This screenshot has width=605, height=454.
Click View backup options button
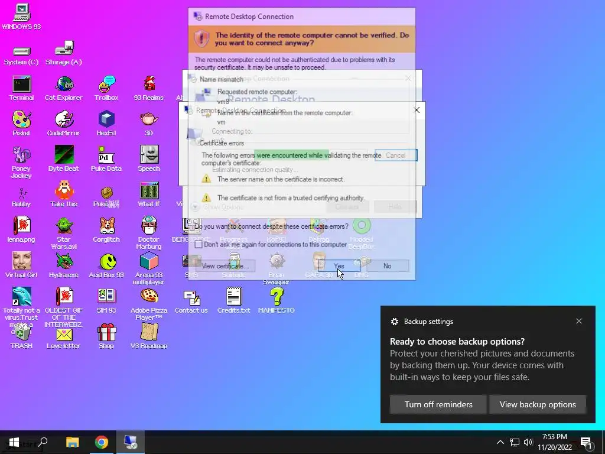[538, 404]
